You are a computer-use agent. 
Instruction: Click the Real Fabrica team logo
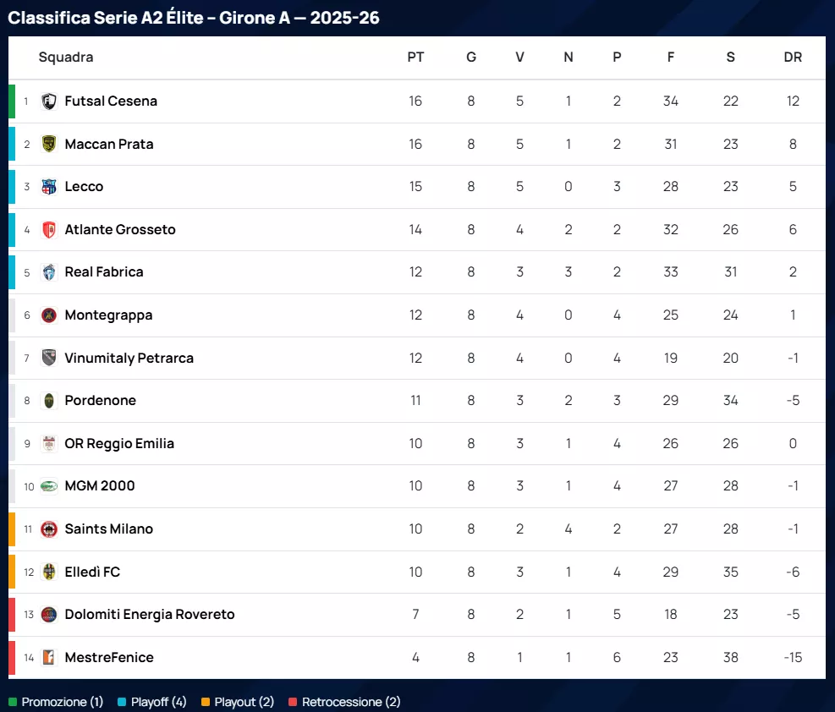[49, 272]
